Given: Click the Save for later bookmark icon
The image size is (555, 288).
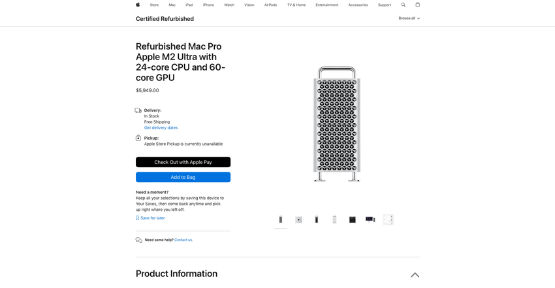Looking at the screenshot, I should click(x=138, y=218).
